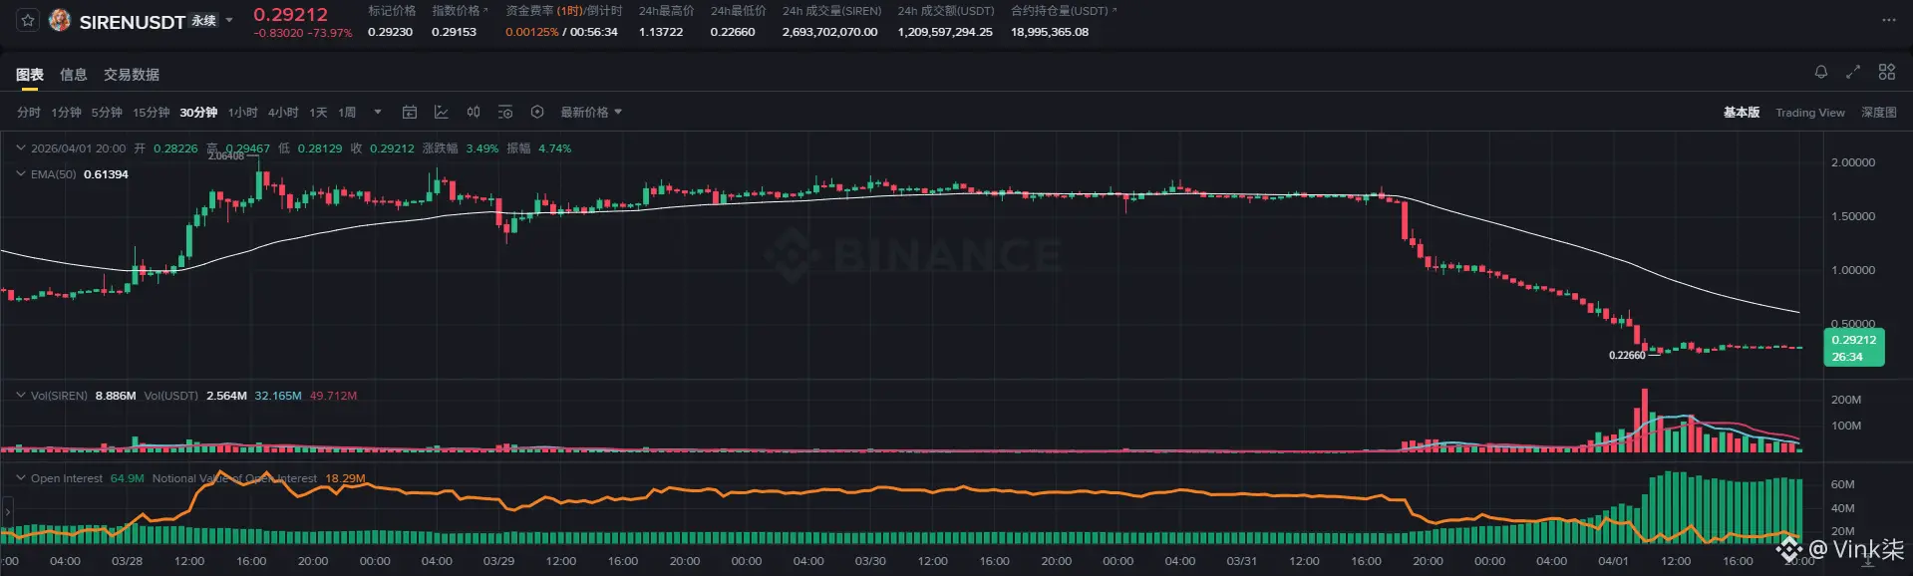Select the 1小时 interval

(x=242, y=113)
